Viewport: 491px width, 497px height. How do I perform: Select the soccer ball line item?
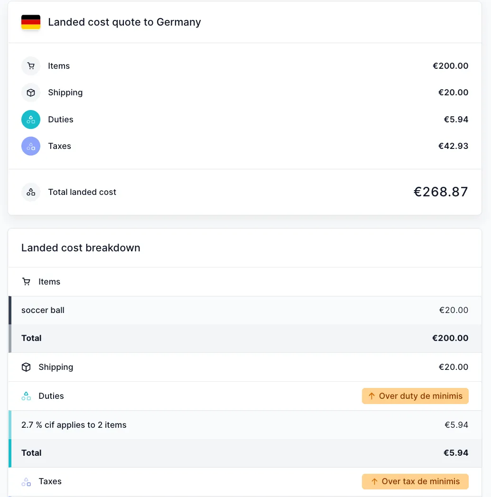(x=190, y=310)
